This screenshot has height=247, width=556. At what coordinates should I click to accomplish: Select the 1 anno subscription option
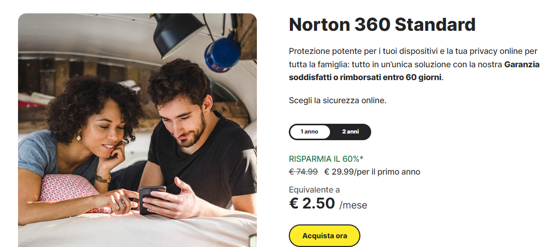(x=309, y=132)
